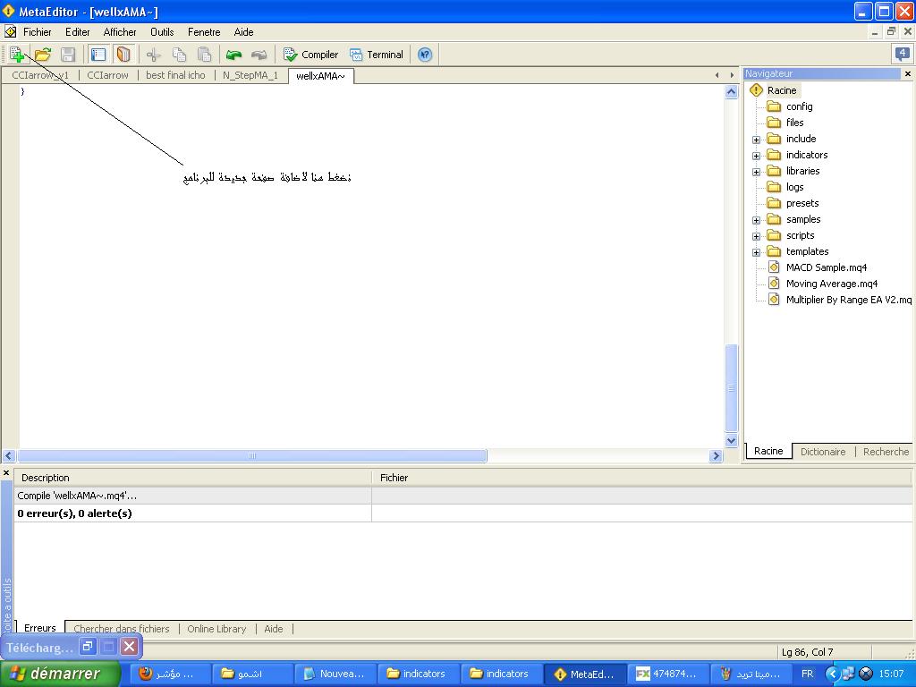Click the MACD Sample.mq4 file icon
Viewport: 916px width, 687px height.
point(774,267)
